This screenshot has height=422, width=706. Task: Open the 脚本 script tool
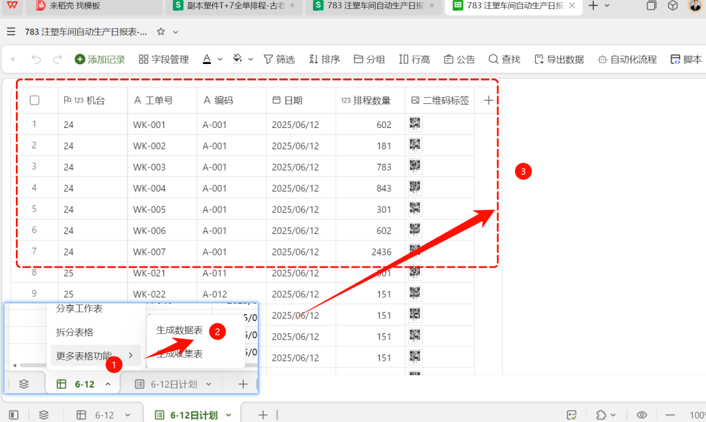click(686, 59)
